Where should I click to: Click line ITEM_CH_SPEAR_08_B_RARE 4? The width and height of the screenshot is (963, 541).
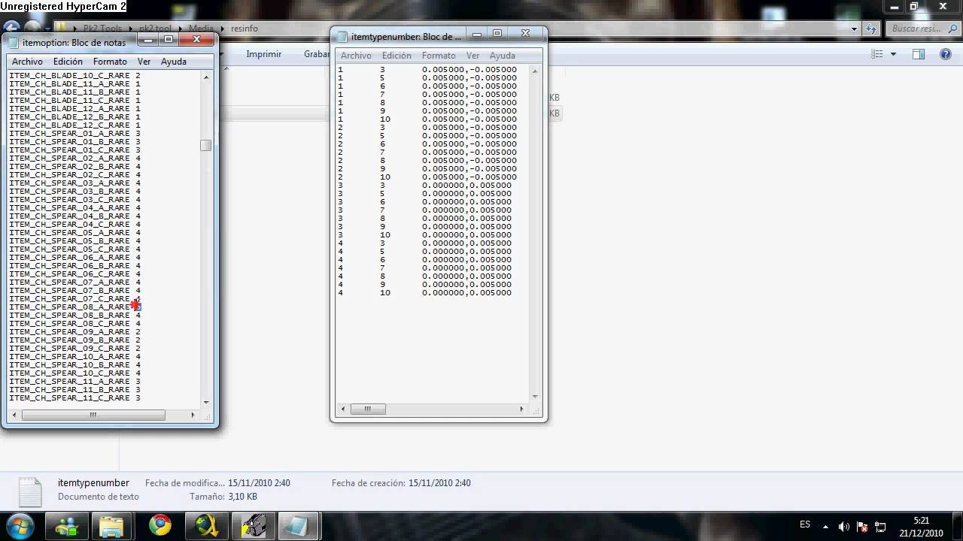pos(74,315)
